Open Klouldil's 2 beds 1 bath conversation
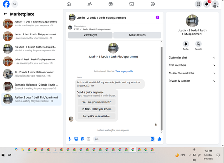Image resolution: width=224 pixels, height=163 pixels. pyautogui.click(x=31, y=49)
